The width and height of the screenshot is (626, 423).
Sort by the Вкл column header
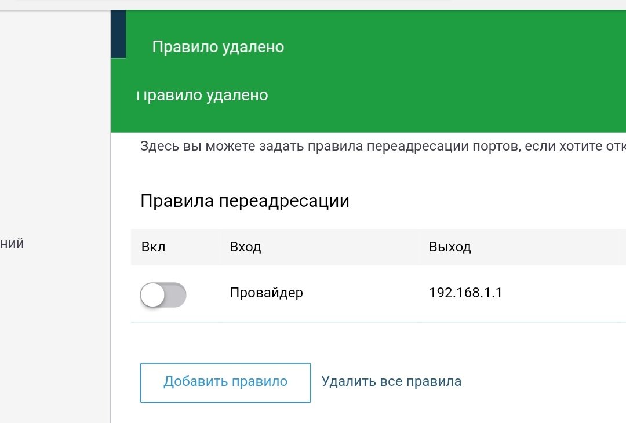click(x=153, y=247)
